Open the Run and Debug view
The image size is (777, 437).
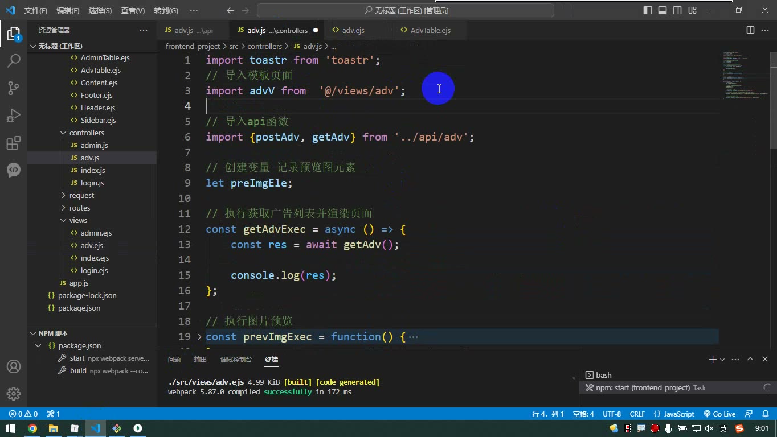pos(14,116)
